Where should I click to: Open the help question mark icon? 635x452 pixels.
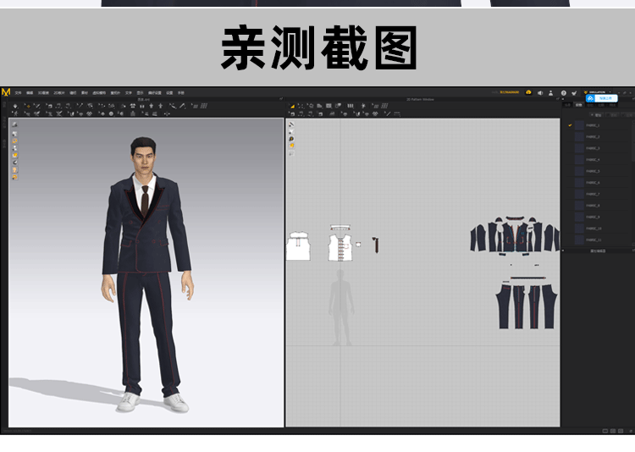(x=564, y=92)
